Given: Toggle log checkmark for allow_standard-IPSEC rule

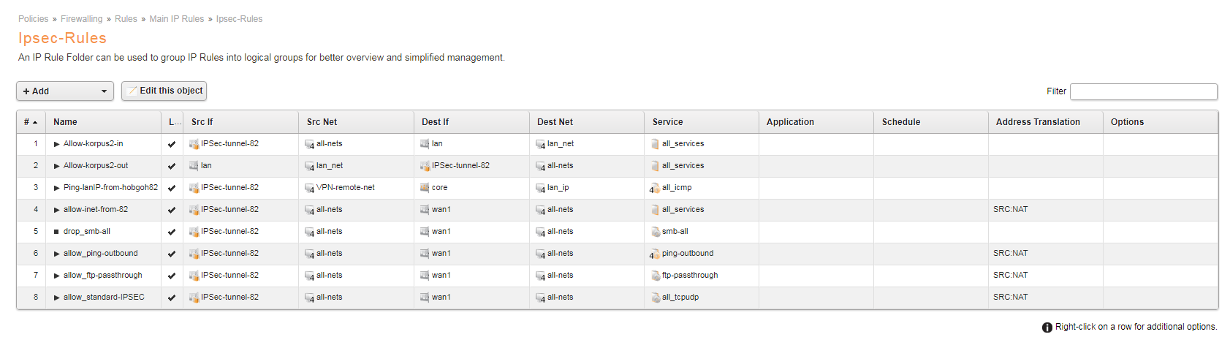Looking at the screenshot, I should point(172,298).
